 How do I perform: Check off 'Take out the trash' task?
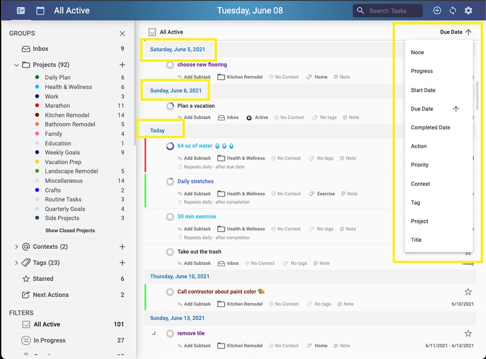pos(170,252)
